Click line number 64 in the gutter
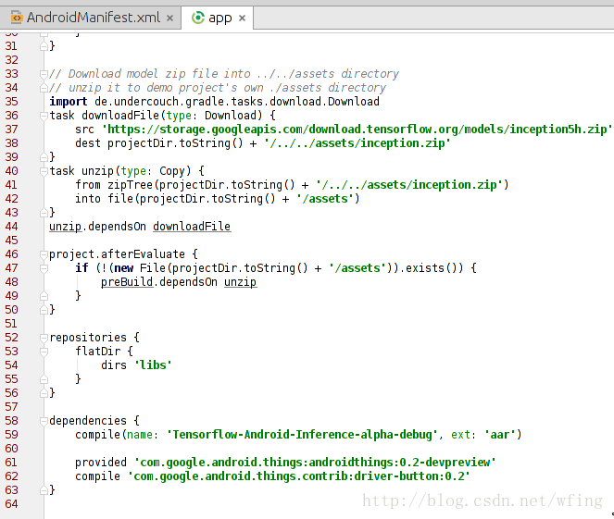The image size is (614, 519). point(11,504)
